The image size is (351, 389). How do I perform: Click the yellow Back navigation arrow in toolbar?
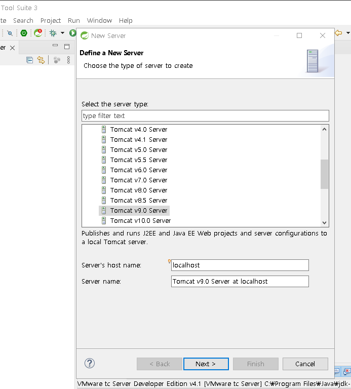338,33
